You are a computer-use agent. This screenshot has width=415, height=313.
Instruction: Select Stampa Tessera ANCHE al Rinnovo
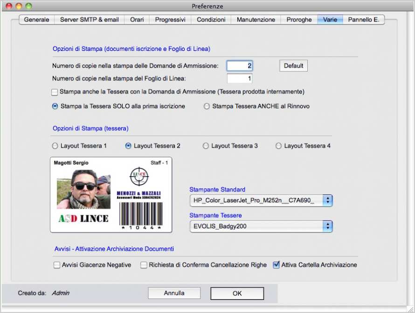point(207,107)
